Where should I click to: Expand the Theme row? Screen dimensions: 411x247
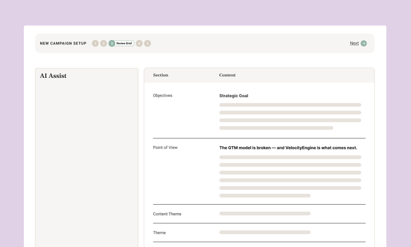pyautogui.click(x=159, y=233)
